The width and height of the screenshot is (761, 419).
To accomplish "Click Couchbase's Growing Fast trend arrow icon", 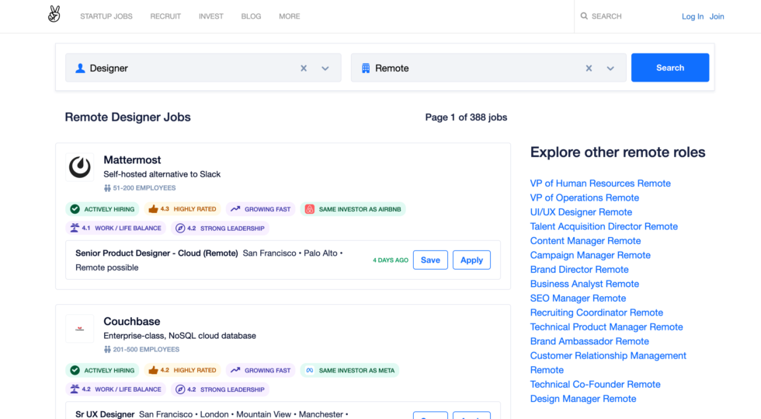I will [x=235, y=370].
